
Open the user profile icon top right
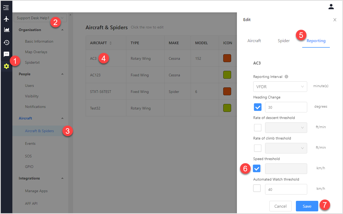(331, 7)
